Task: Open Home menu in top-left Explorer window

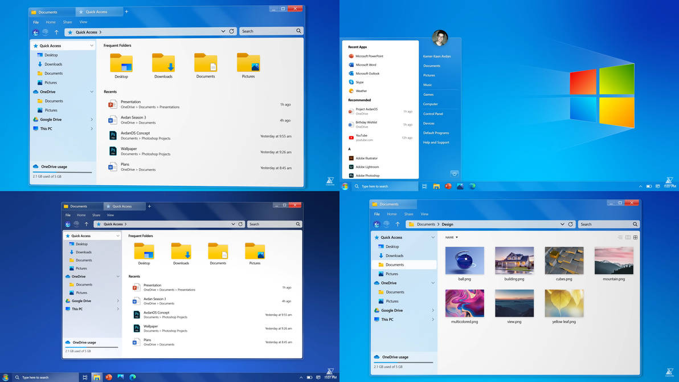Action: 51,22
